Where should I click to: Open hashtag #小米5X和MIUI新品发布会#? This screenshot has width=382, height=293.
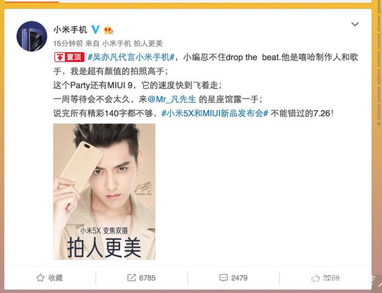215,113
